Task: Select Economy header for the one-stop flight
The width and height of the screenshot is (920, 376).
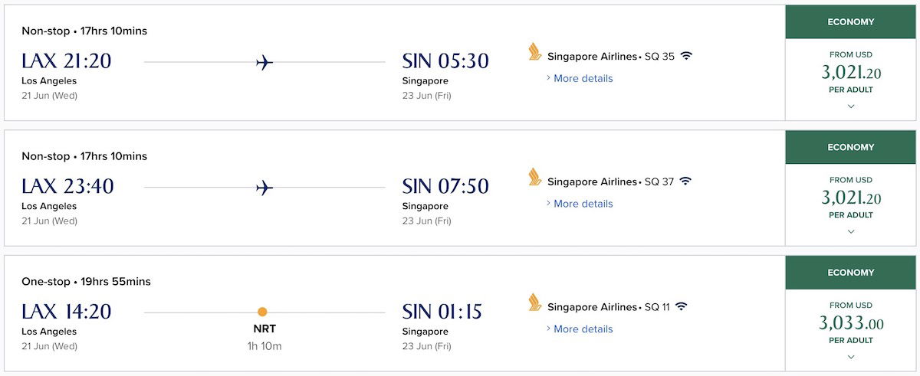Action: tap(851, 273)
